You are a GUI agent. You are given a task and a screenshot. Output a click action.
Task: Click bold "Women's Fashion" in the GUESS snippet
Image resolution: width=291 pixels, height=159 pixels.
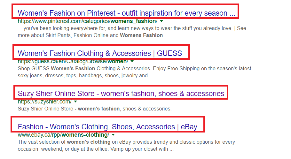coord(73,68)
